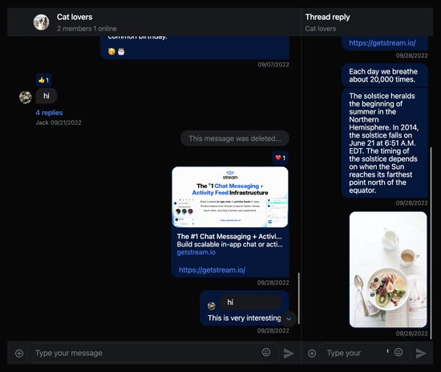Click the Thread reply header
441x372 pixels.
pyautogui.click(x=327, y=17)
